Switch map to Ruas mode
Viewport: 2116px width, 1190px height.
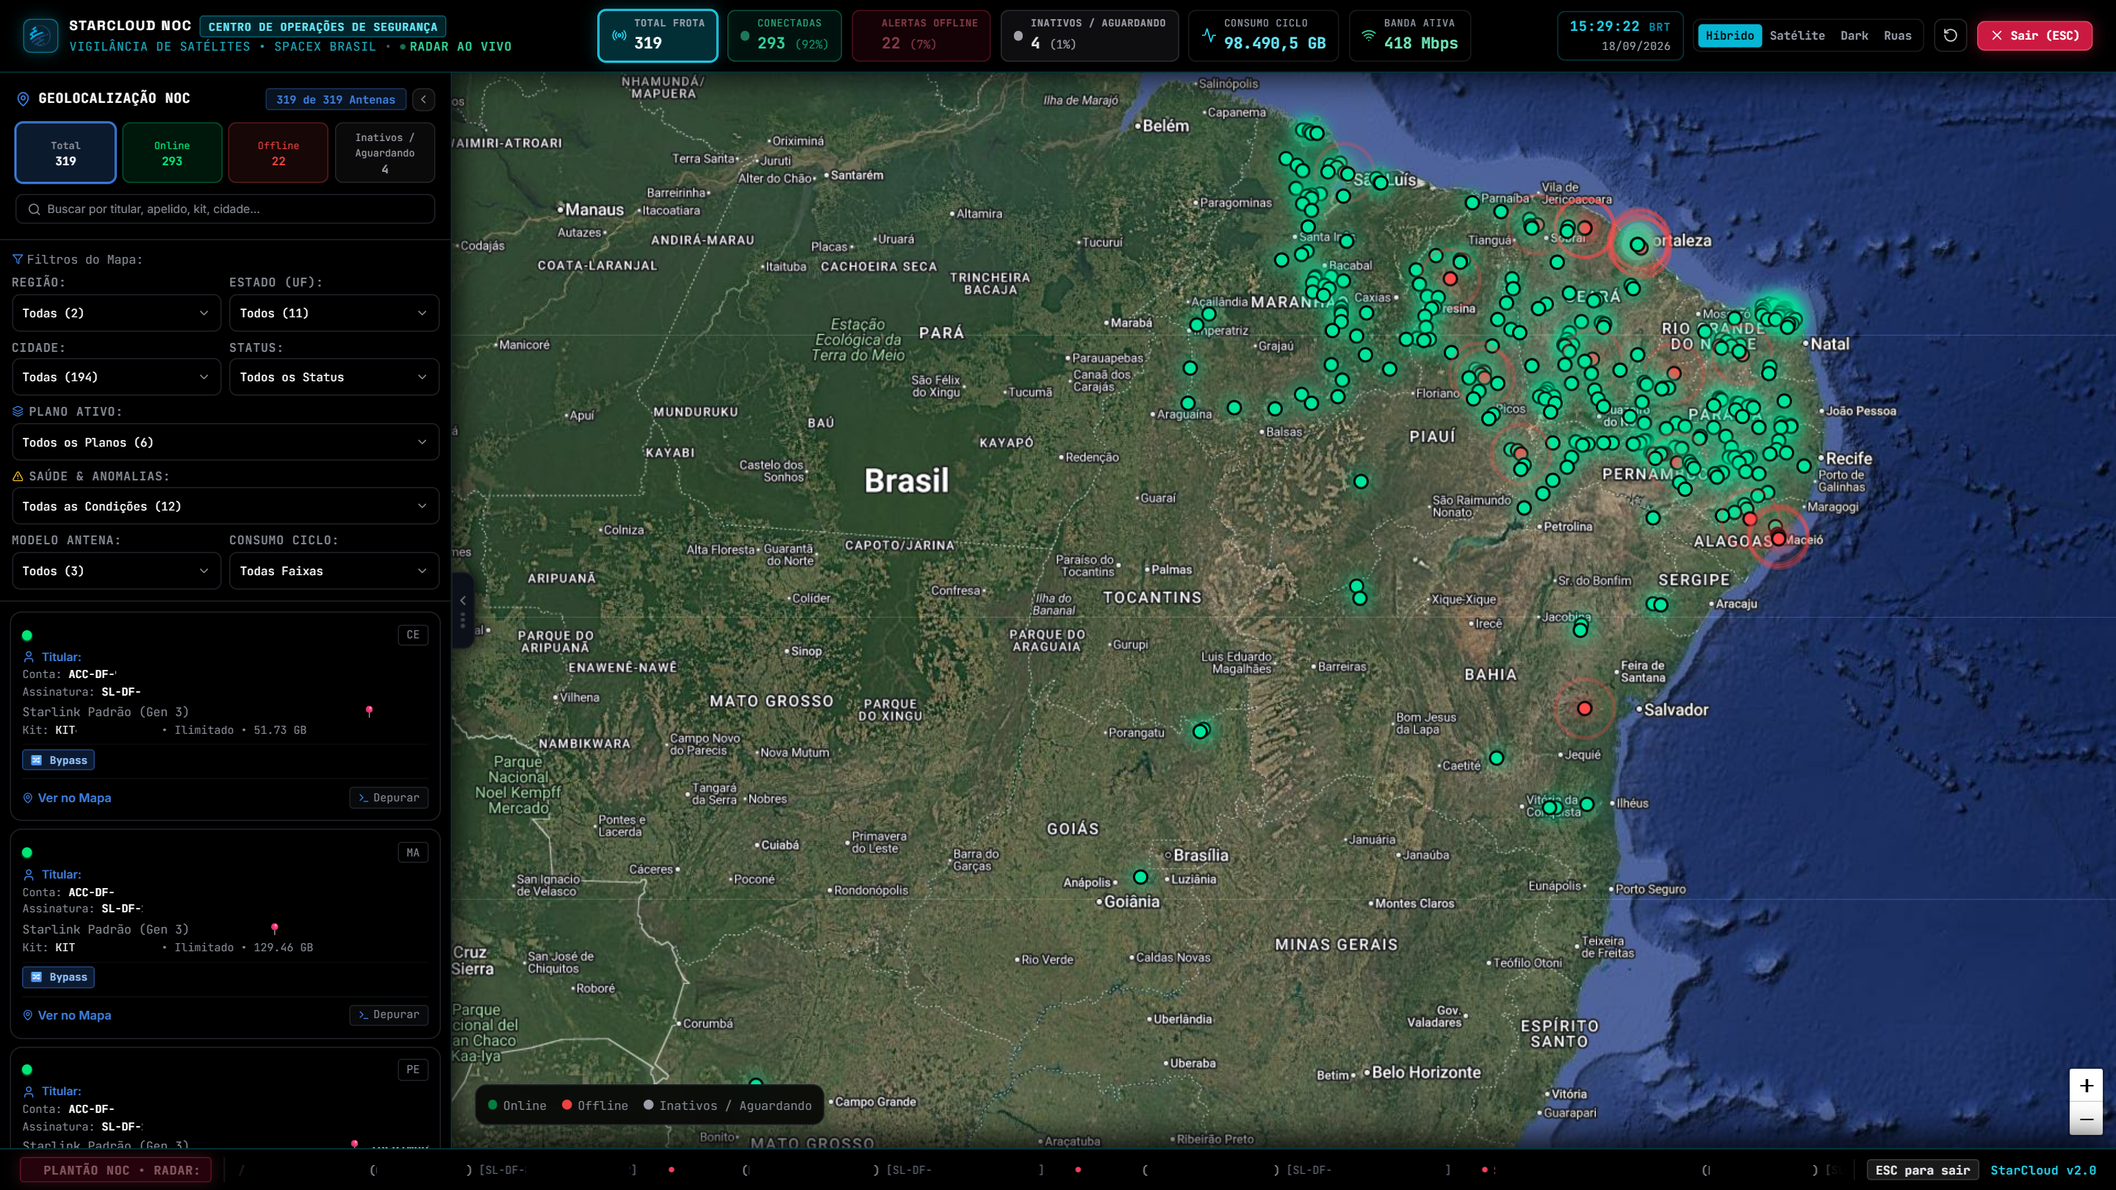pos(1898,35)
